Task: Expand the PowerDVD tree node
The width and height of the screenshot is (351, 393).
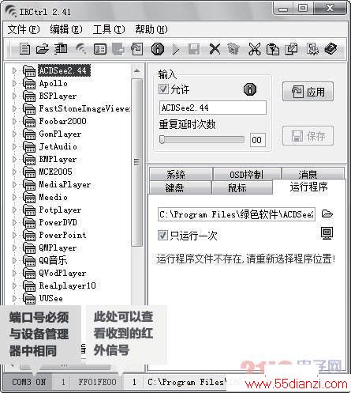Action: [14, 222]
